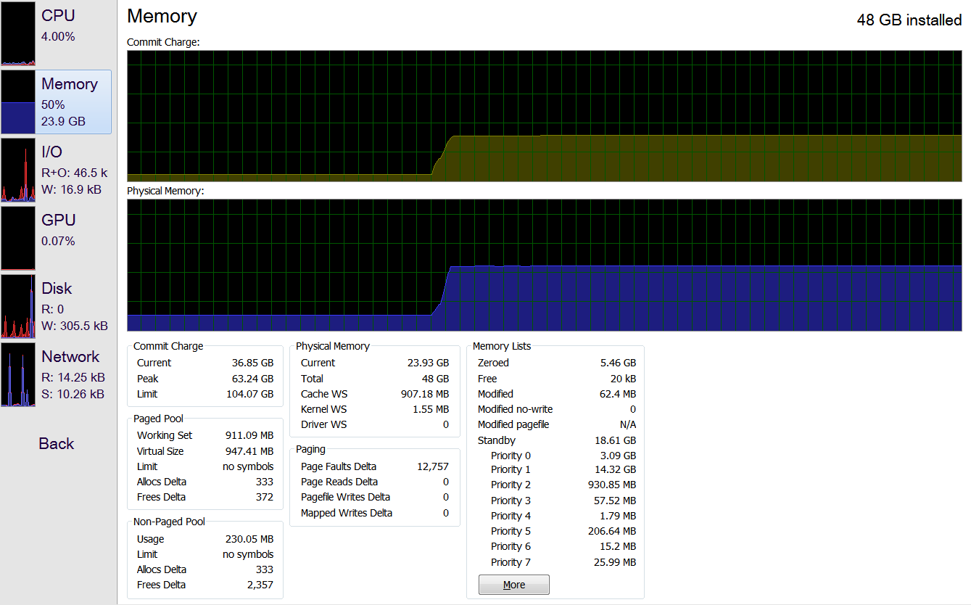Click the Disk write rate 305.5 kB
The height and width of the screenshot is (605, 971).
[x=74, y=326]
